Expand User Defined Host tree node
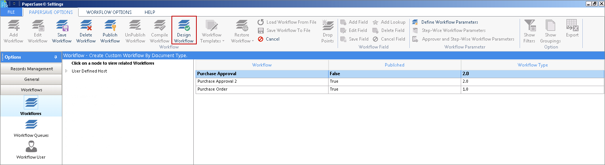This screenshot has width=605, height=165. pos(66,71)
